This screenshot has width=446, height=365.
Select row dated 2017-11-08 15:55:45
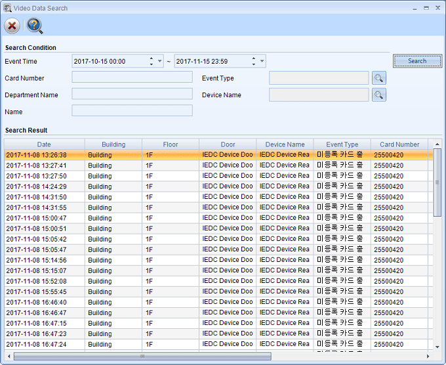[x=218, y=292]
